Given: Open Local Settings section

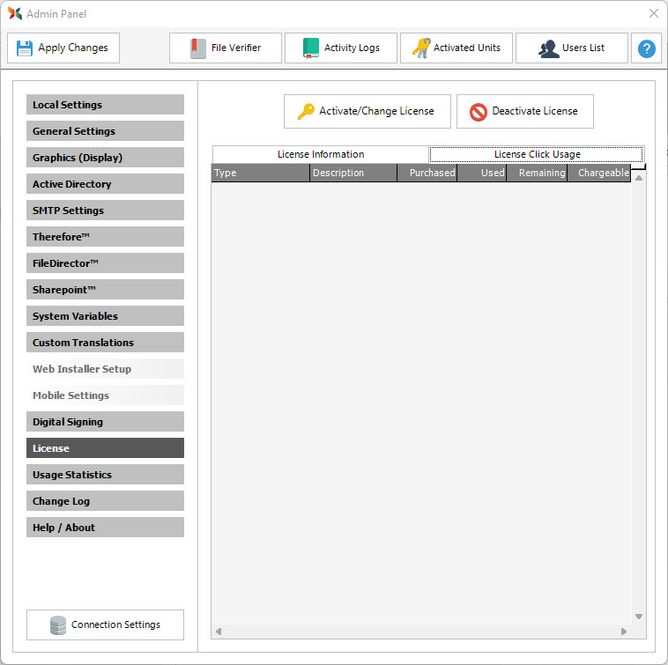Looking at the screenshot, I should point(105,105).
